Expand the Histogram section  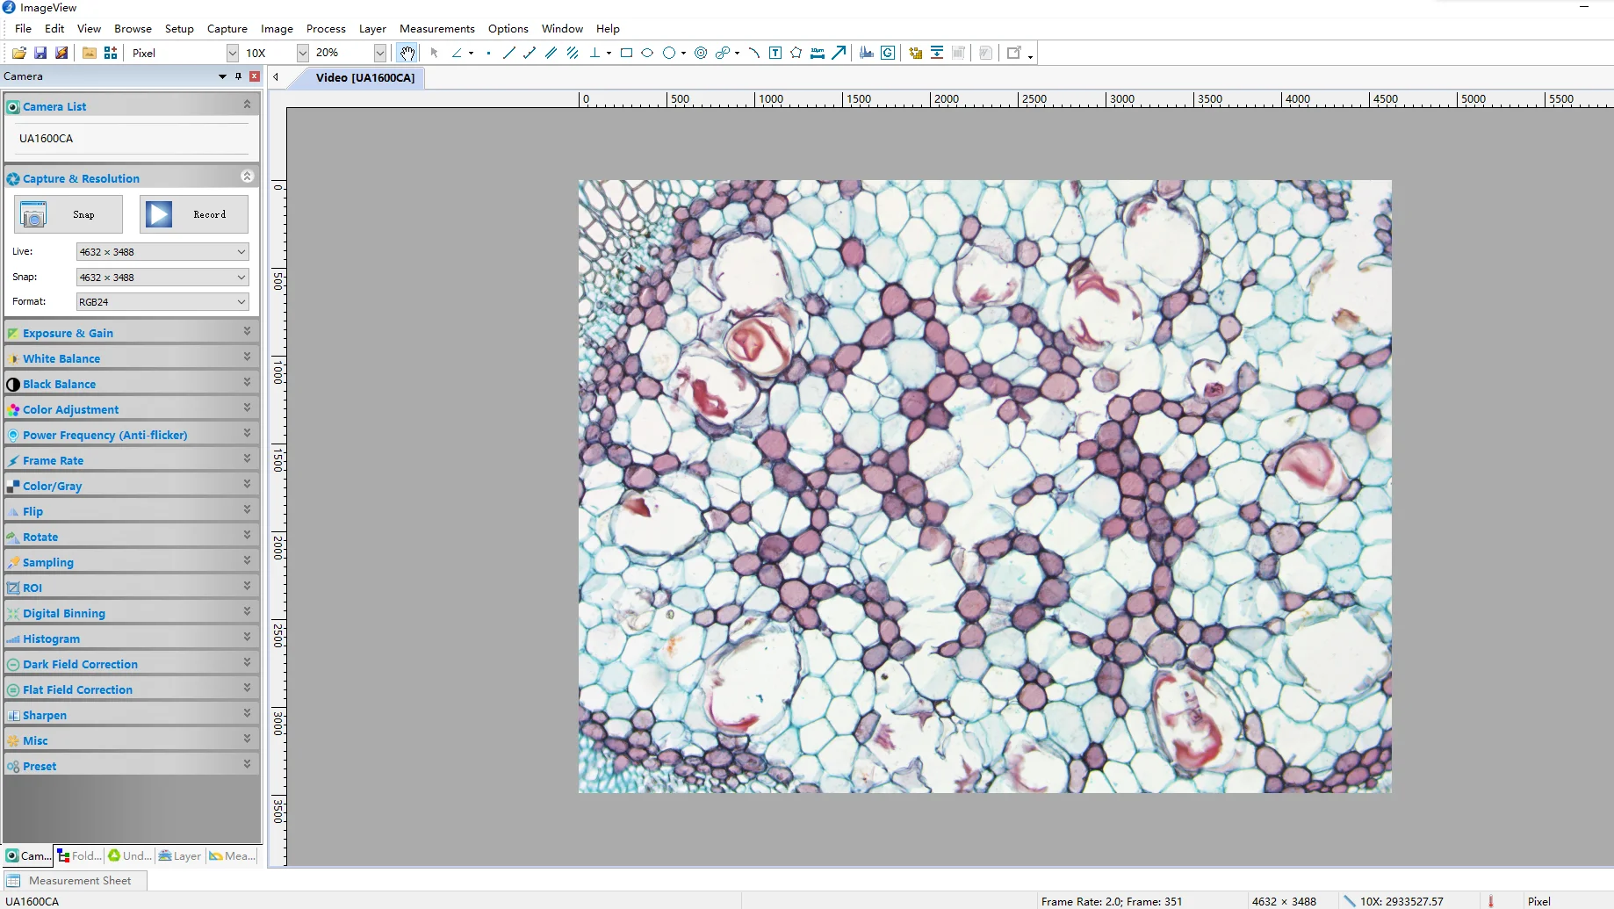click(132, 638)
